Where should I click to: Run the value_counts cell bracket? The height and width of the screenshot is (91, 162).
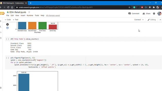pyautogui.click(x=7, y=39)
